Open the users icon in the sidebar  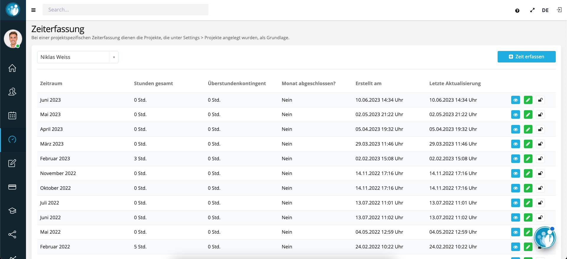click(x=12, y=92)
